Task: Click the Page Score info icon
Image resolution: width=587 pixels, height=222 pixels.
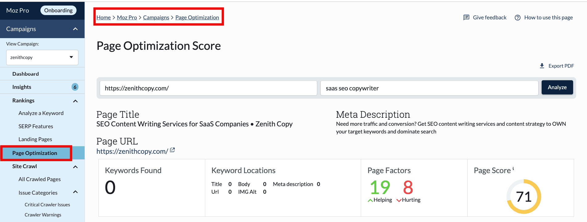Action: [x=513, y=168]
